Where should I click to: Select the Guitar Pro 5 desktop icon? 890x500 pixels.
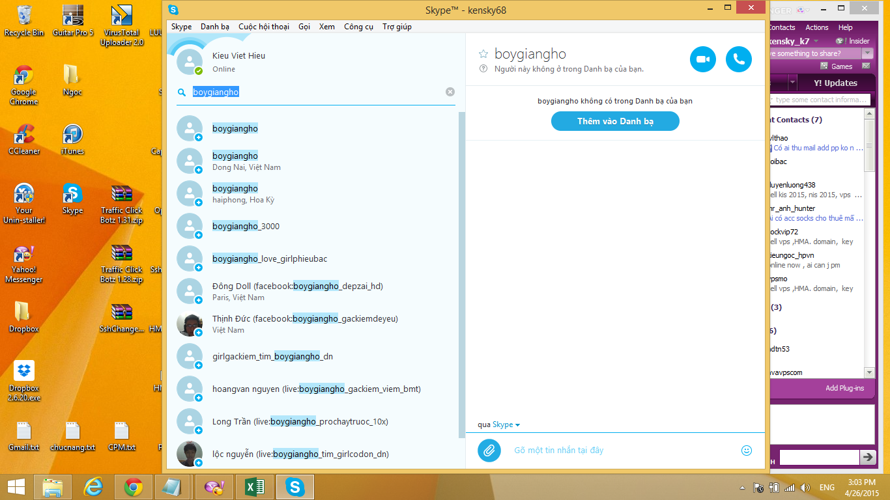[x=73, y=21]
